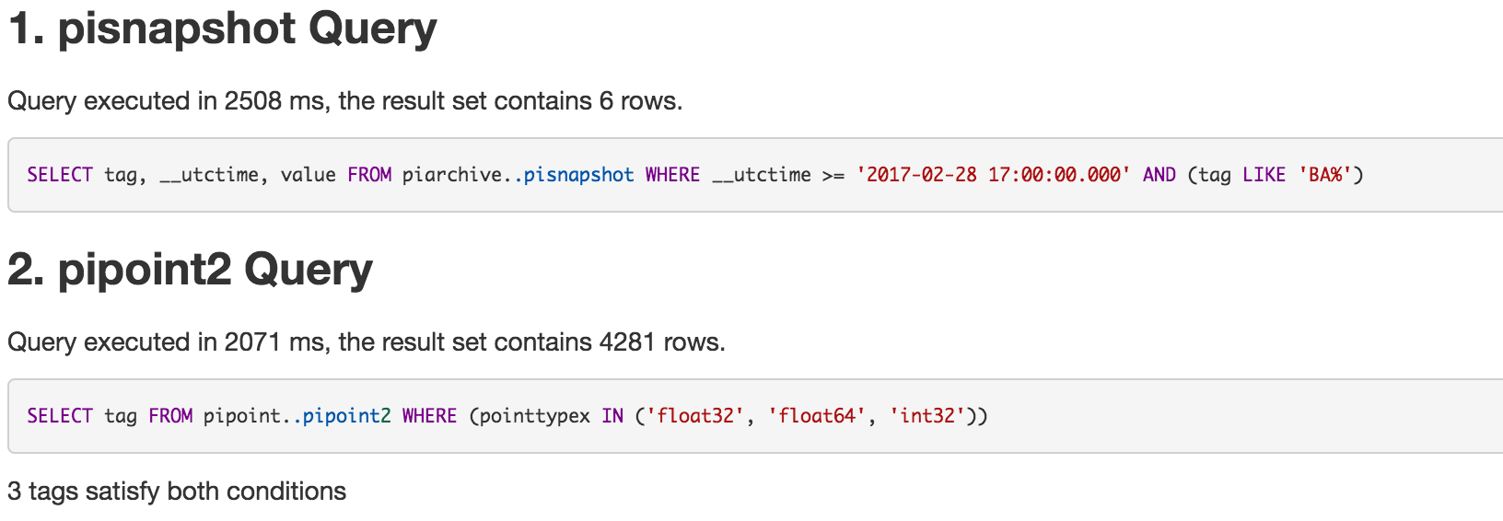Click the 'BA%' string literal in first query
Viewport: 1503px width, 521px height.
coord(1324,175)
